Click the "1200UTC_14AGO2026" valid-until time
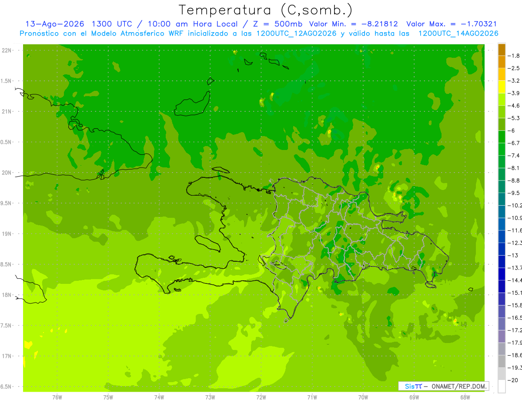The width and height of the screenshot is (522, 403). pyautogui.click(x=458, y=33)
